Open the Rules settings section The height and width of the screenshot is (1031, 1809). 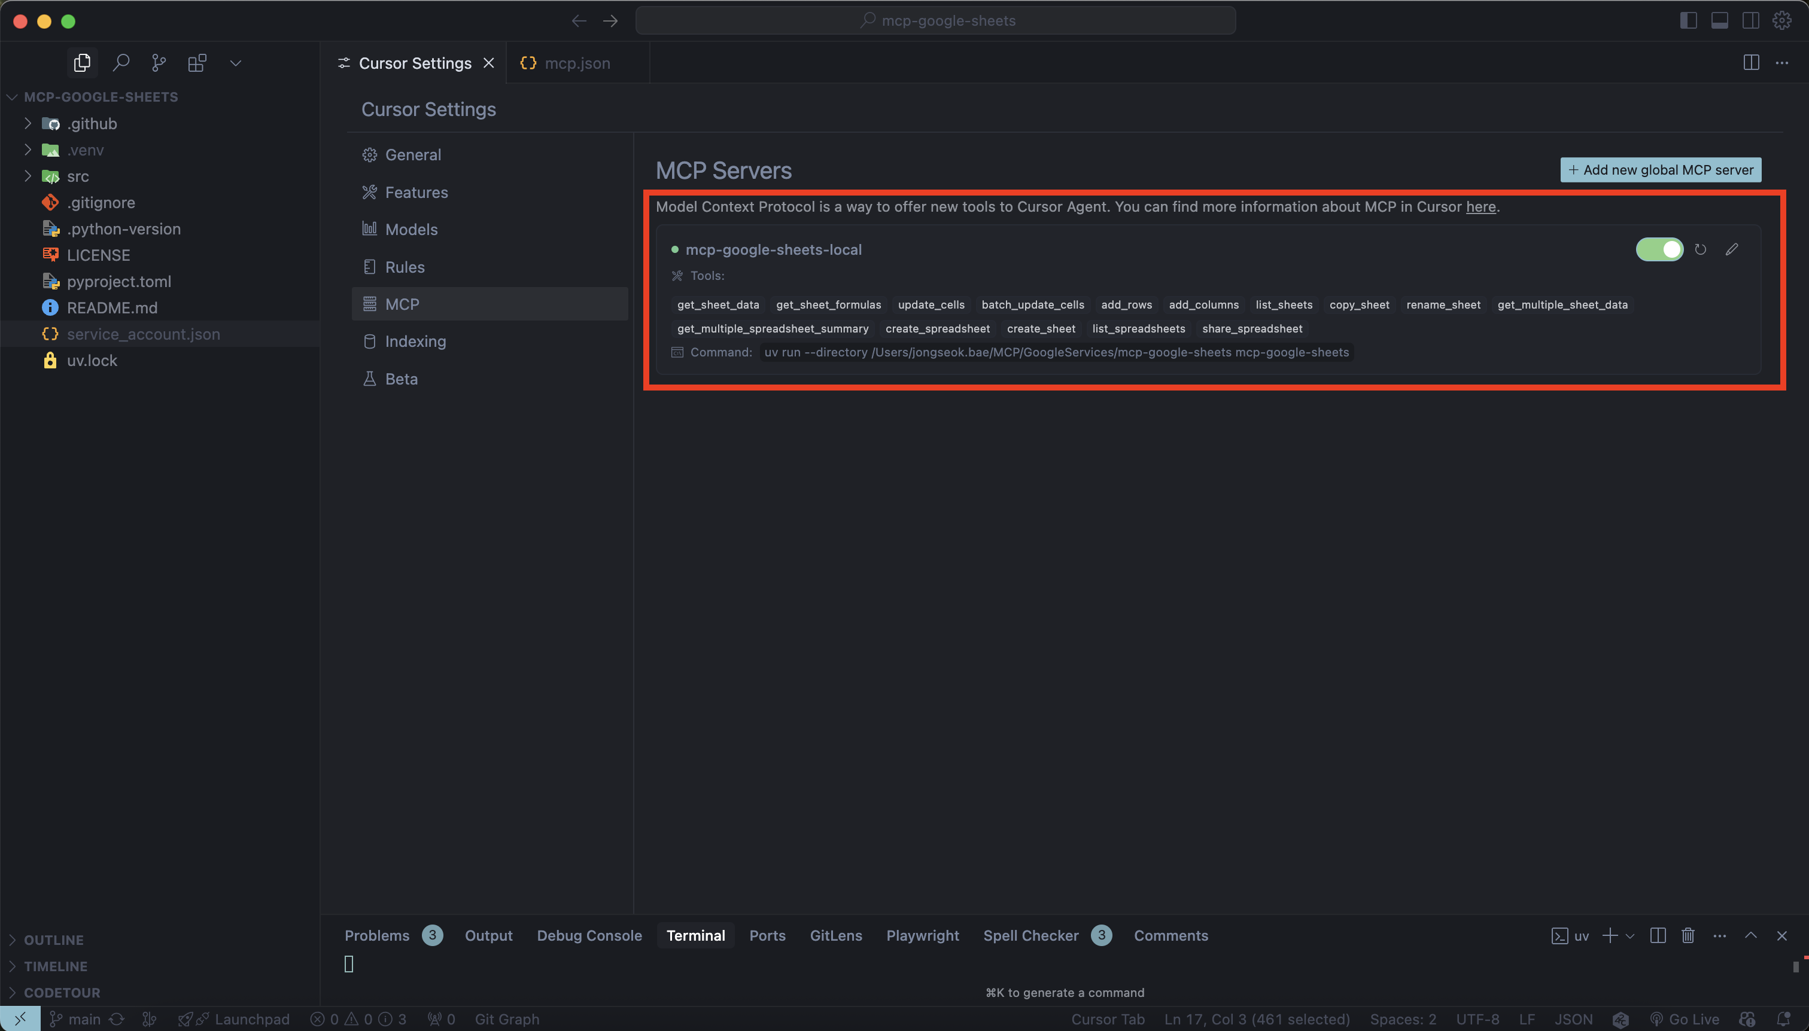click(x=490, y=267)
